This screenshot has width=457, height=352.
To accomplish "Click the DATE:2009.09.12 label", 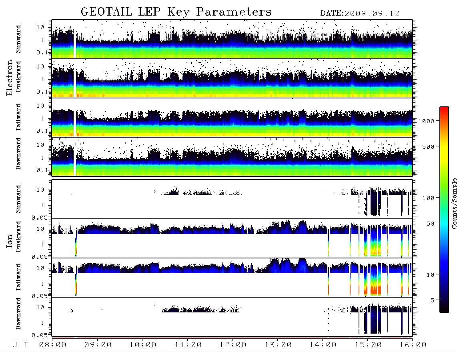I will tap(360, 14).
